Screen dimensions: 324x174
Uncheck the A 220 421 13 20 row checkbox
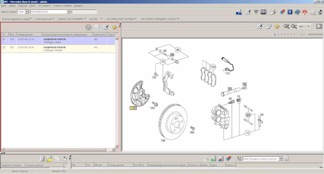(x=4, y=39)
